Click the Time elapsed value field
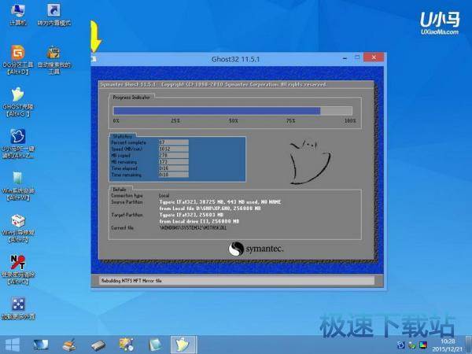The height and width of the screenshot is (354, 472). click(x=173, y=168)
